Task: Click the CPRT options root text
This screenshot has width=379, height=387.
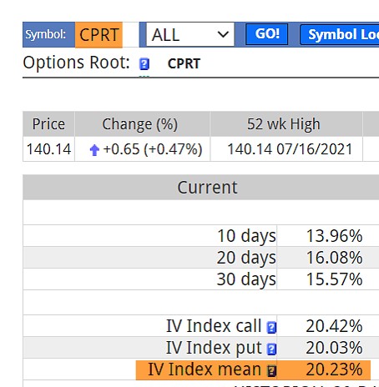Action: pos(184,64)
